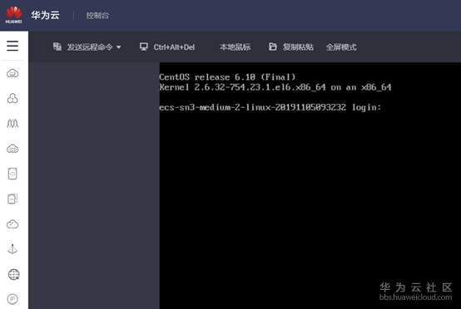Open the globe network sidebar icon

coord(13,274)
